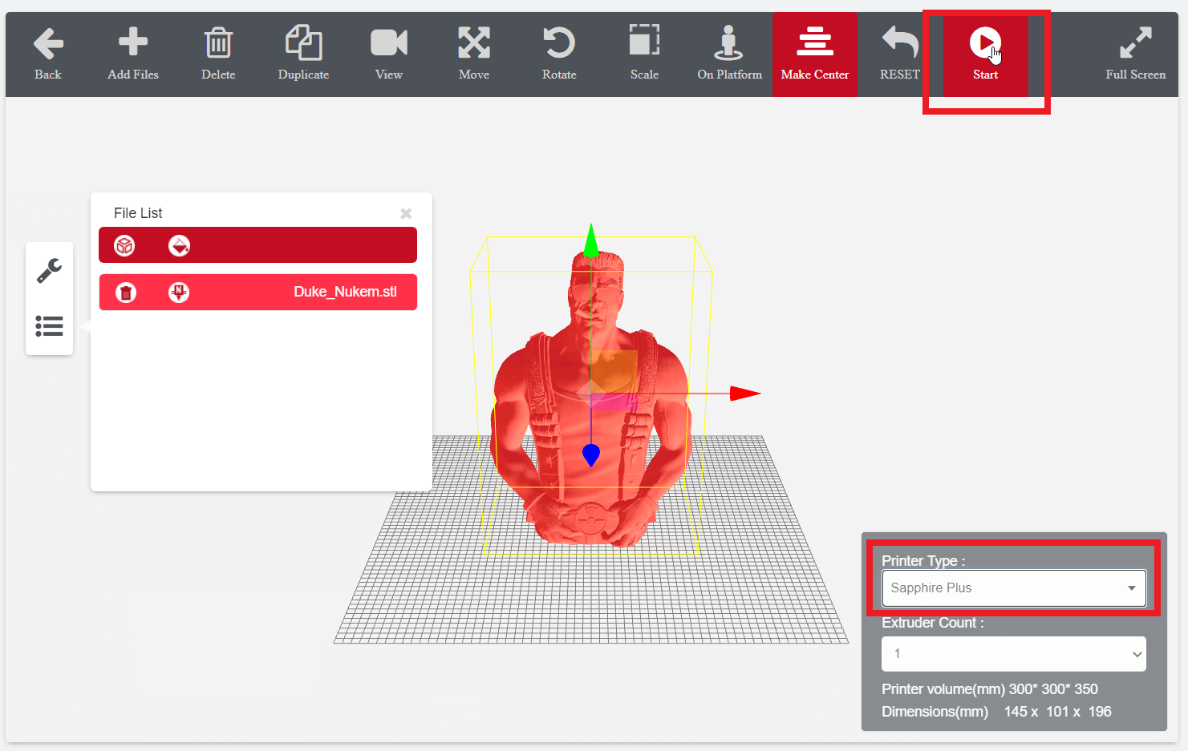
Task: Click the Add Files plus icon
Action: (133, 42)
